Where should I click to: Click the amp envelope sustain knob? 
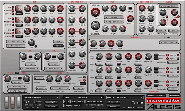(x=119, y=83)
